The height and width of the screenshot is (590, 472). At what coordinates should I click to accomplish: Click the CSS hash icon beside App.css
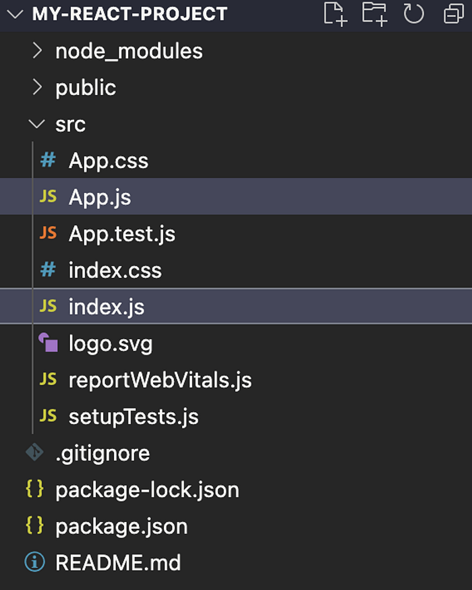(48, 160)
